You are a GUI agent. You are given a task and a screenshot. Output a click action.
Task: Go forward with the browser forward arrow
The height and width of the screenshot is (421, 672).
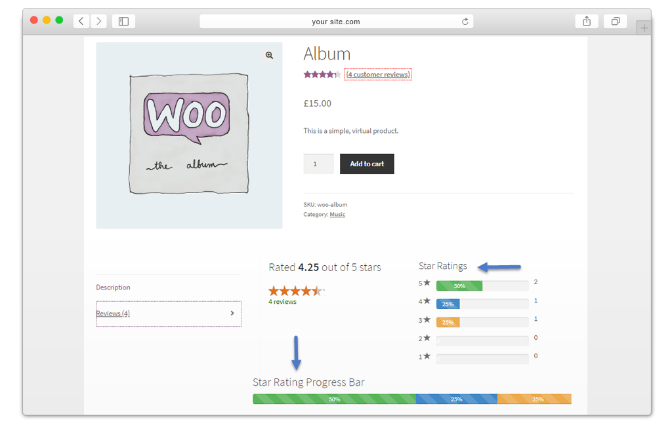click(98, 21)
